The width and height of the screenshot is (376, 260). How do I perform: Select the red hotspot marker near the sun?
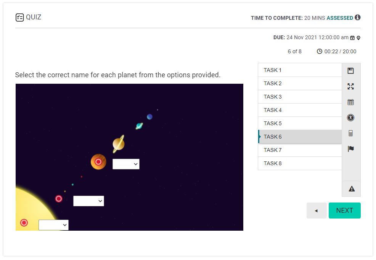[24, 223]
